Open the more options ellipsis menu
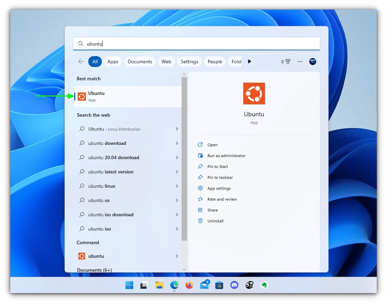Image resolution: width=387 pixels, height=304 pixels. coord(300,62)
